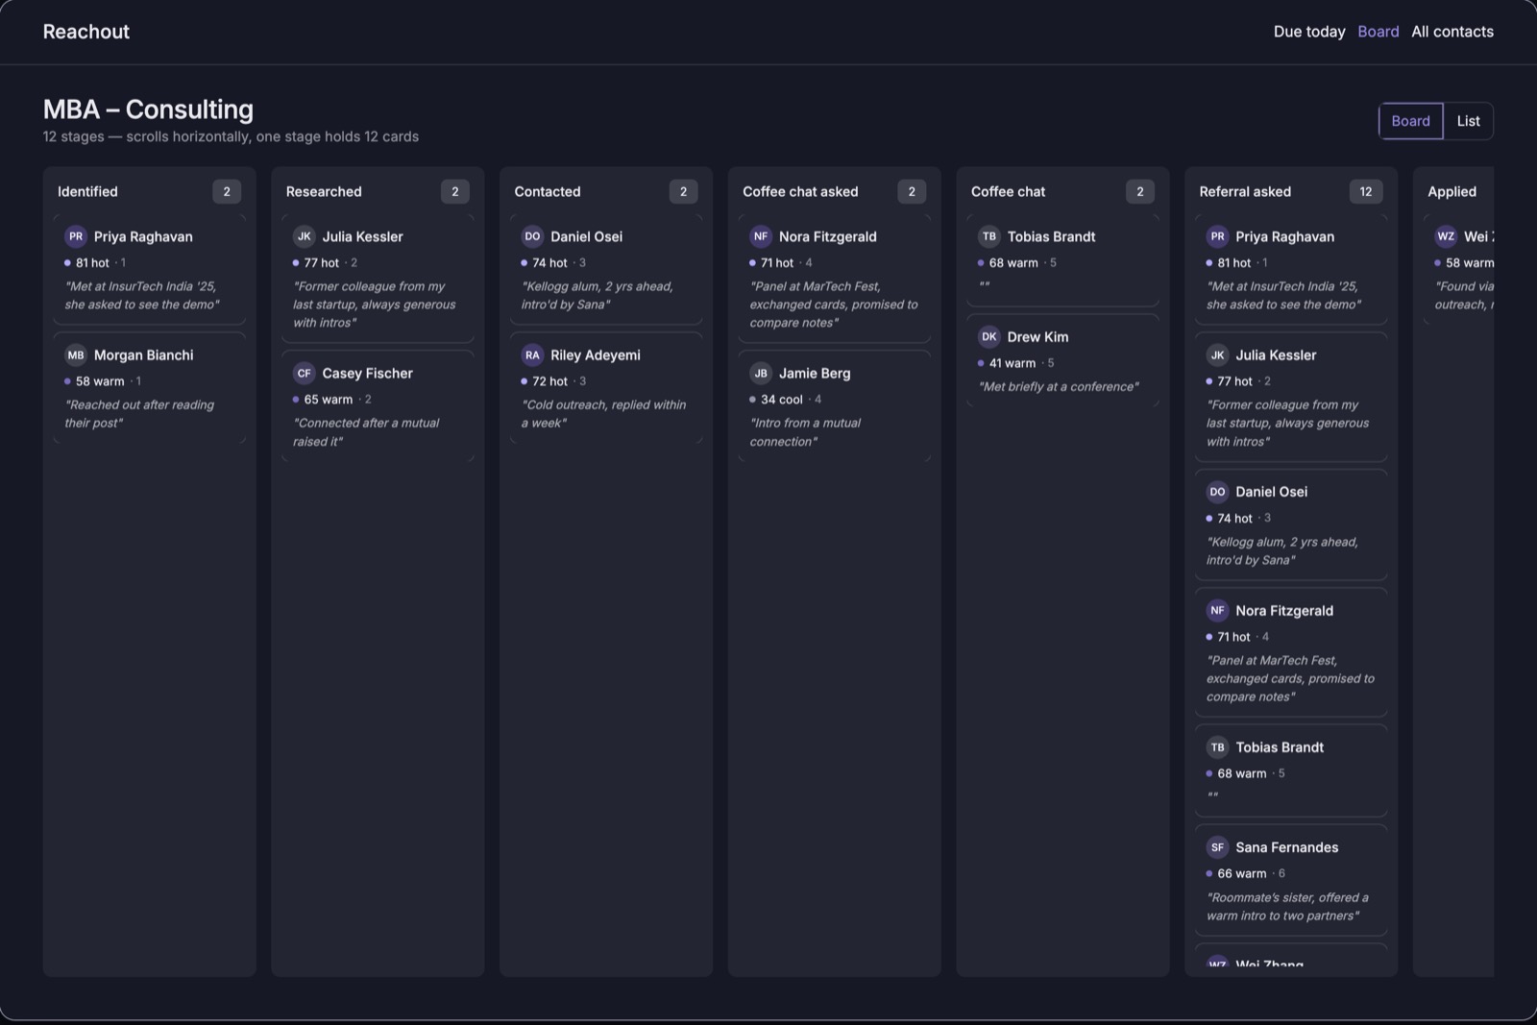Click MB avatar for Morgan Bianchi
Screen dimensions: 1537x1025
(76, 354)
